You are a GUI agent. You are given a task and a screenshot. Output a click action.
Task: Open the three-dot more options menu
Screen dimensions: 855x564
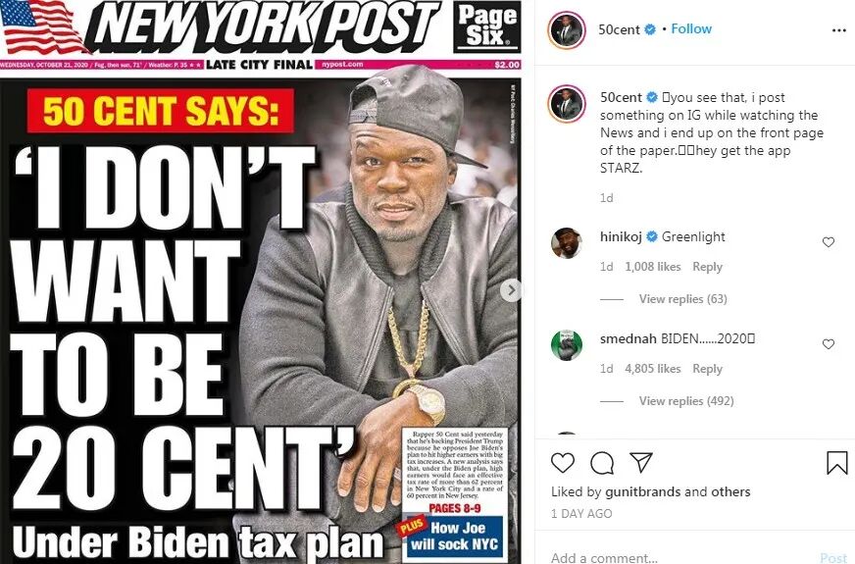838,30
